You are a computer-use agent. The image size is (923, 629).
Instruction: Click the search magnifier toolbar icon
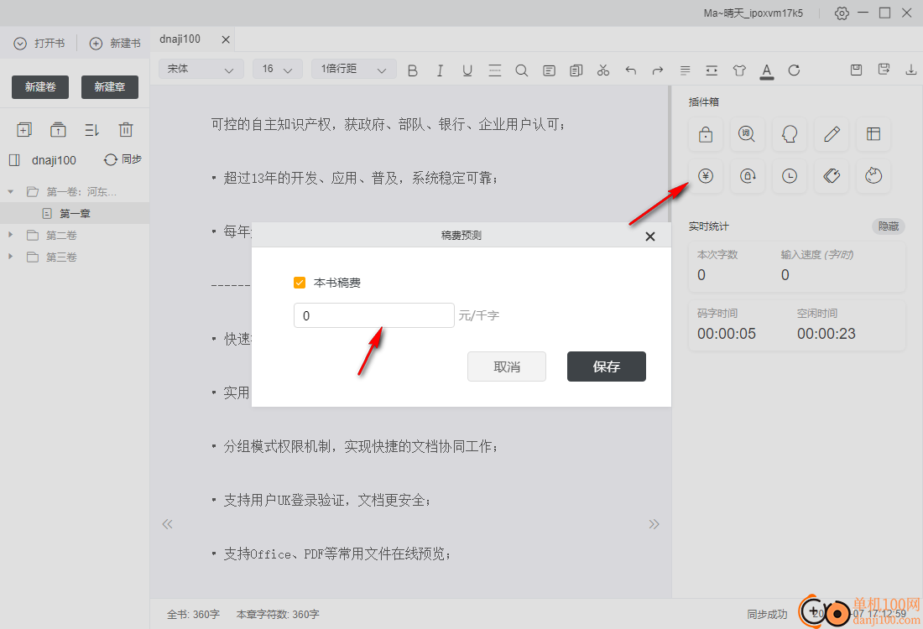522,70
